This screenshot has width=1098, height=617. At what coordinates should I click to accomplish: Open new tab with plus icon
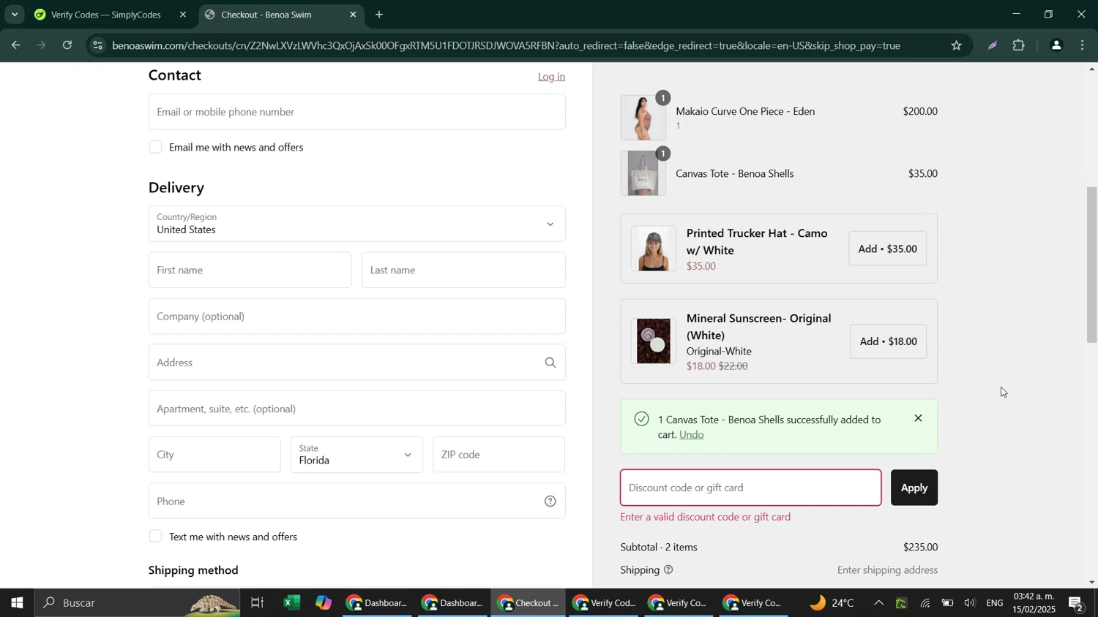coord(379,15)
